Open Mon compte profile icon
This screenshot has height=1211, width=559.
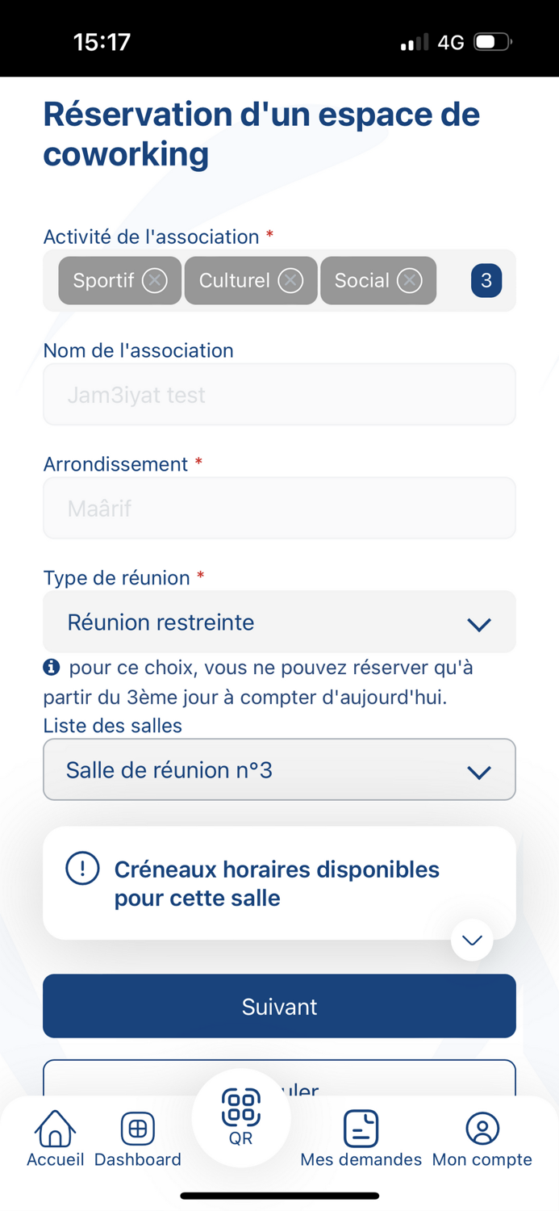click(x=482, y=1129)
